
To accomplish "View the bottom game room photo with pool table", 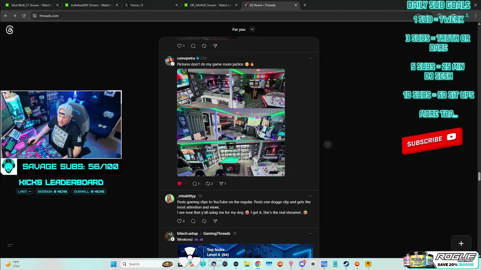I will coord(231,158).
